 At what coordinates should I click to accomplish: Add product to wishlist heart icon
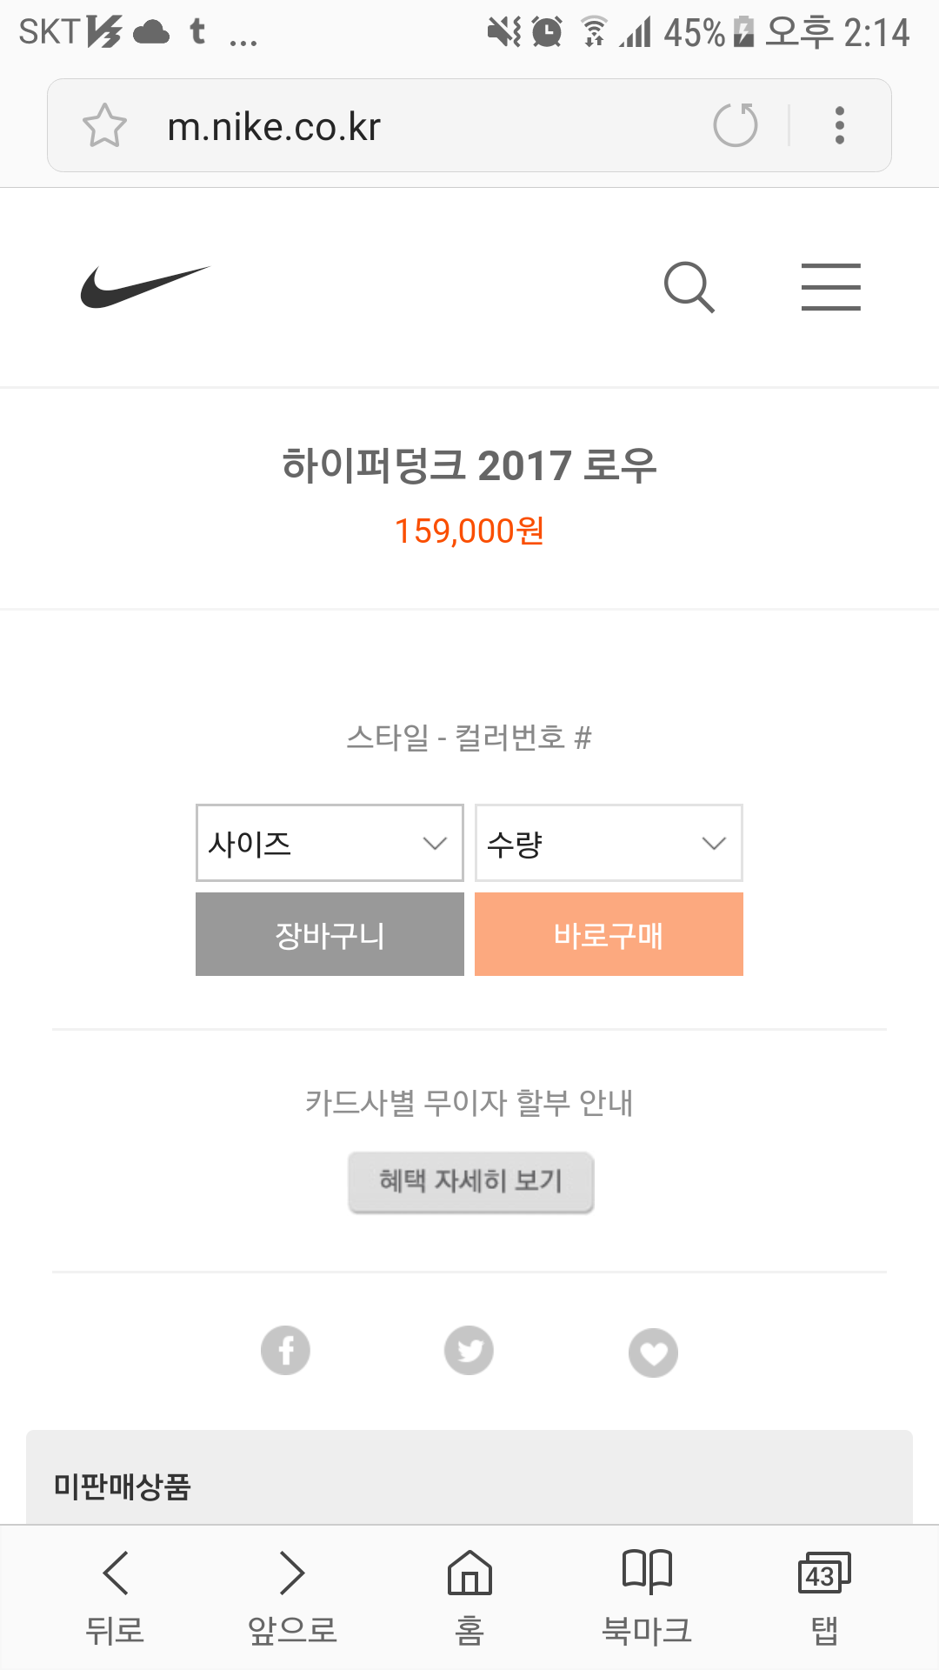(x=653, y=1353)
